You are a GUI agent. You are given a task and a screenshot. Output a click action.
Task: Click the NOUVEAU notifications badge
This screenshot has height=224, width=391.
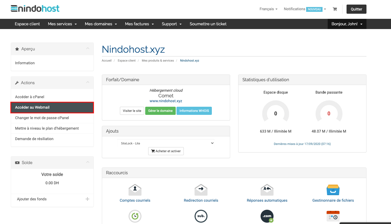[314, 9]
